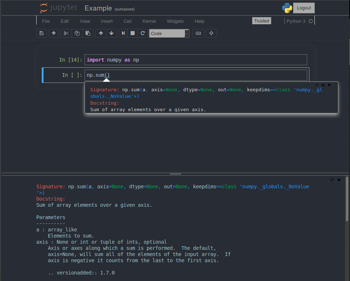Click the Trusted notebook indicator
This screenshot has width=350, height=281.
pos(262,21)
